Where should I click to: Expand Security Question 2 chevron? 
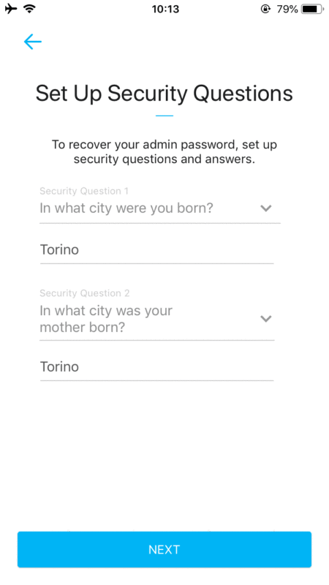pos(265,319)
